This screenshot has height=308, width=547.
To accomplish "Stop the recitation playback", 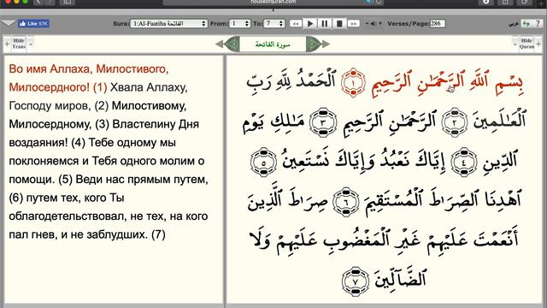I will pos(338,23).
